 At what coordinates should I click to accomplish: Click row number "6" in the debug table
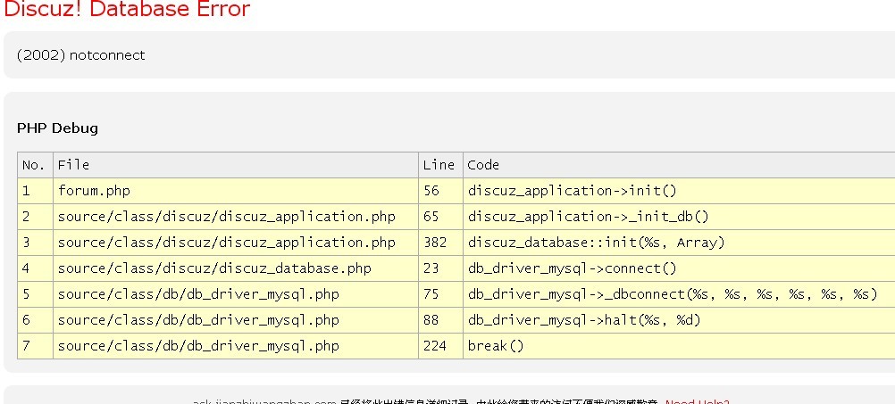35,320
